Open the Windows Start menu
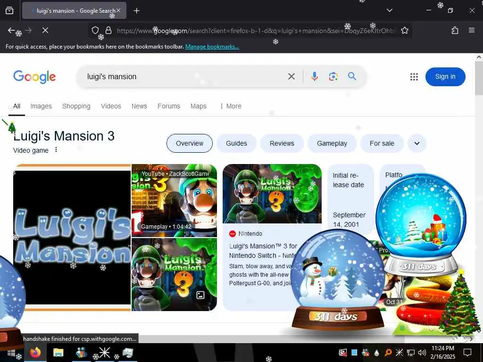Viewport: 483px width, 362px height. tap(11, 353)
